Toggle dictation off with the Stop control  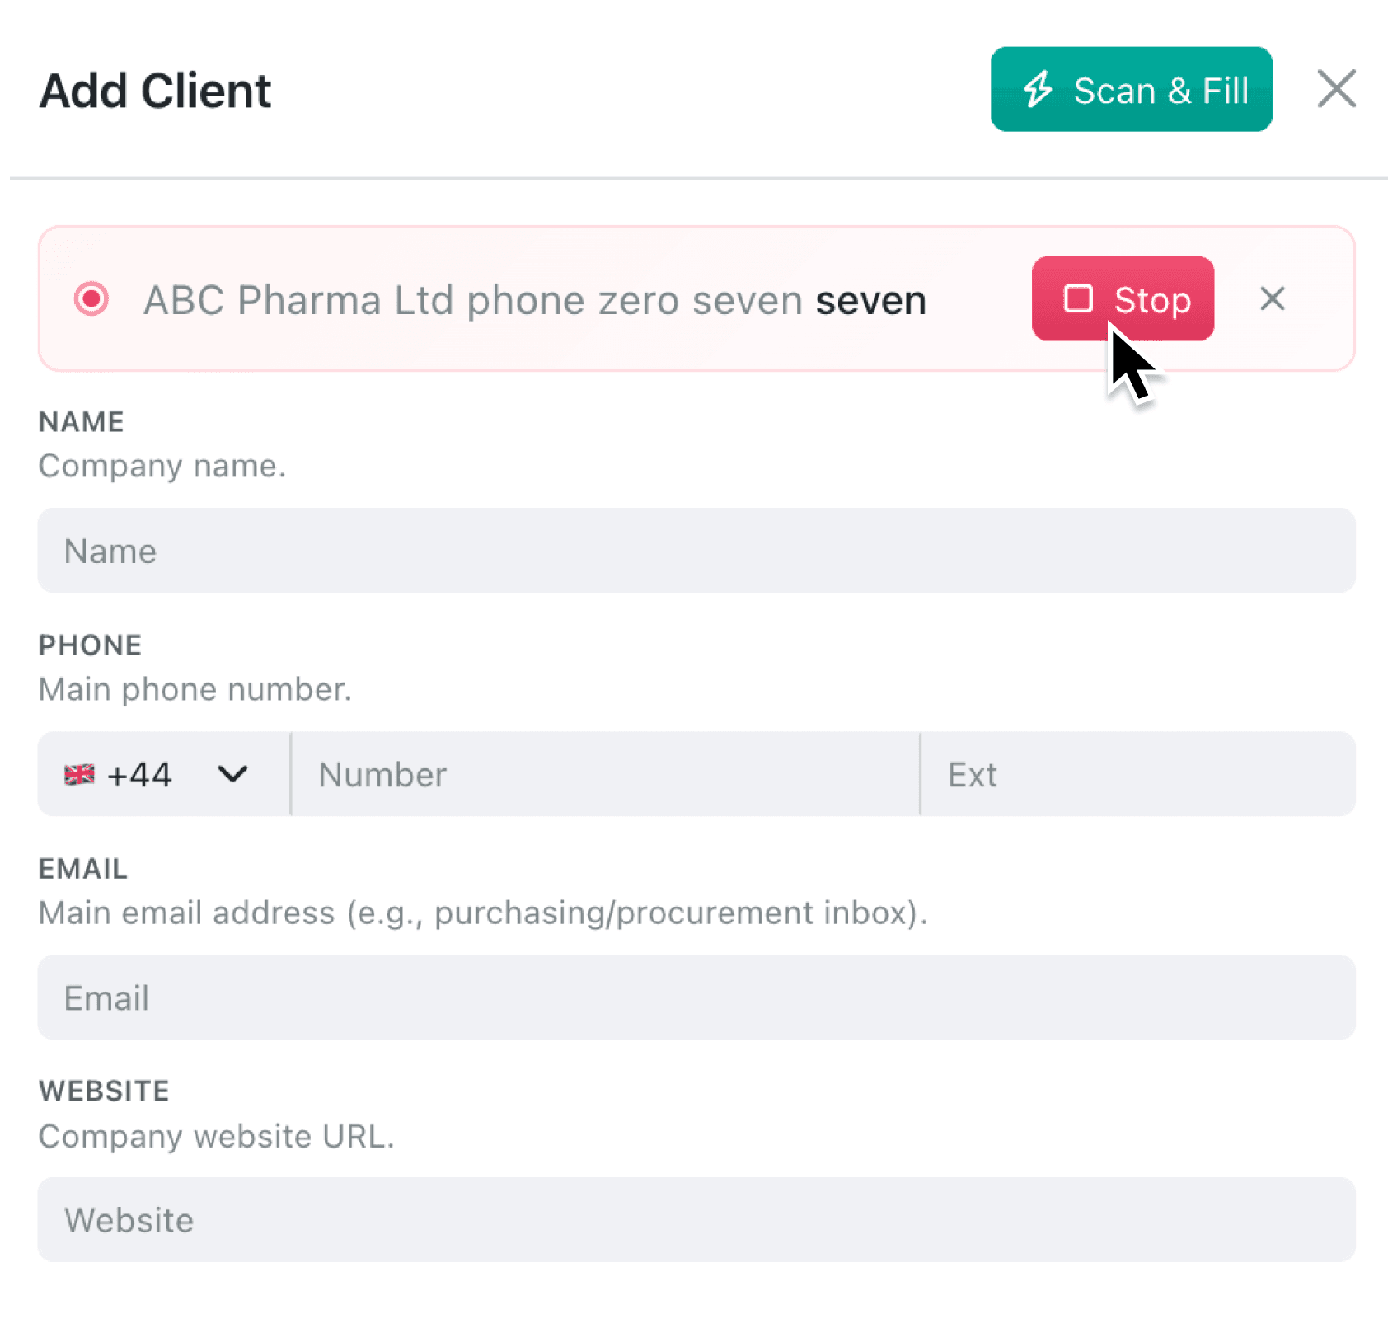click(x=1123, y=299)
